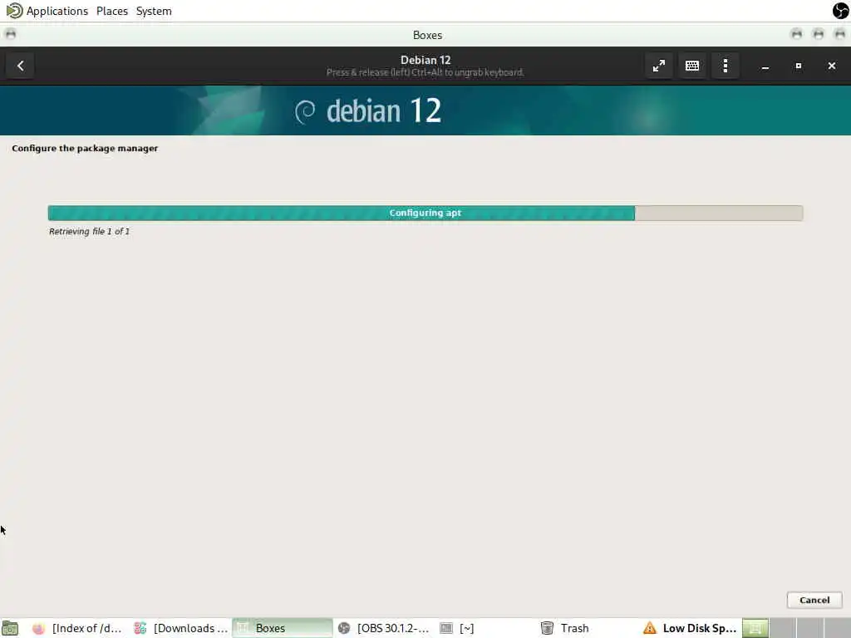Click the green workspace switcher cell
The height and width of the screenshot is (638, 851).
[755, 628]
